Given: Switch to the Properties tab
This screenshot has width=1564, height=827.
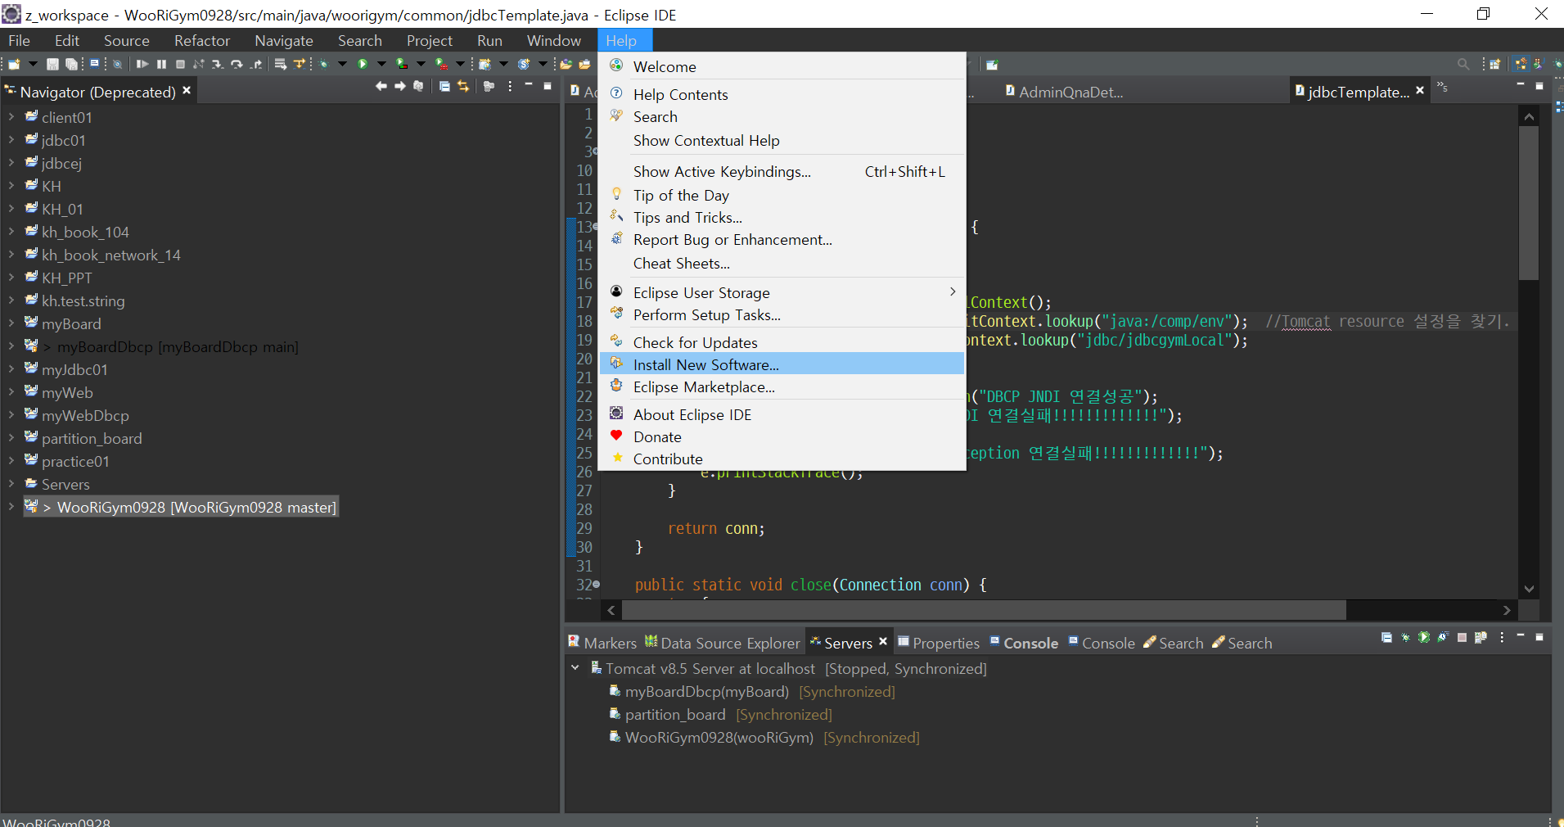Looking at the screenshot, I should pos(939,643).
